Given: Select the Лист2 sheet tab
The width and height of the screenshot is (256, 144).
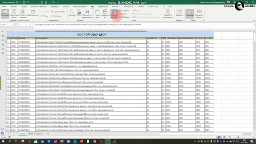Looking at the screenshot, I should (30, 134).
